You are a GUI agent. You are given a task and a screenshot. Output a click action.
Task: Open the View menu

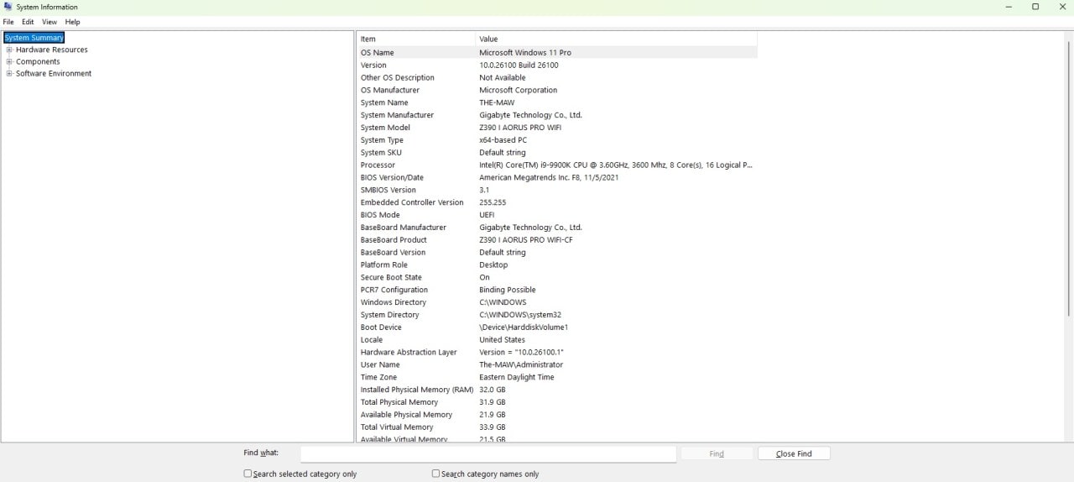pos(50,22)
